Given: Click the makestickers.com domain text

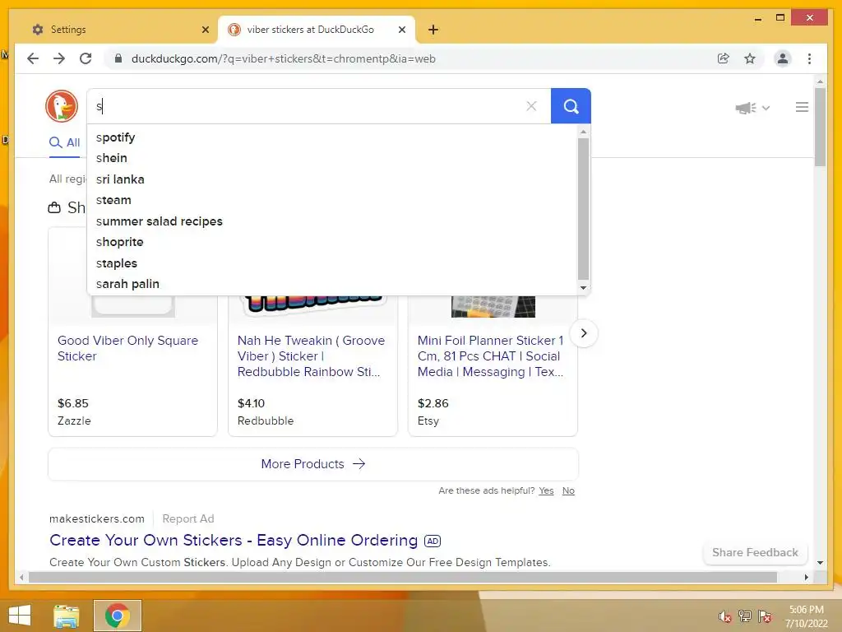Looking at the screenshot, I should pyautogui.click(x=97, y=518).
